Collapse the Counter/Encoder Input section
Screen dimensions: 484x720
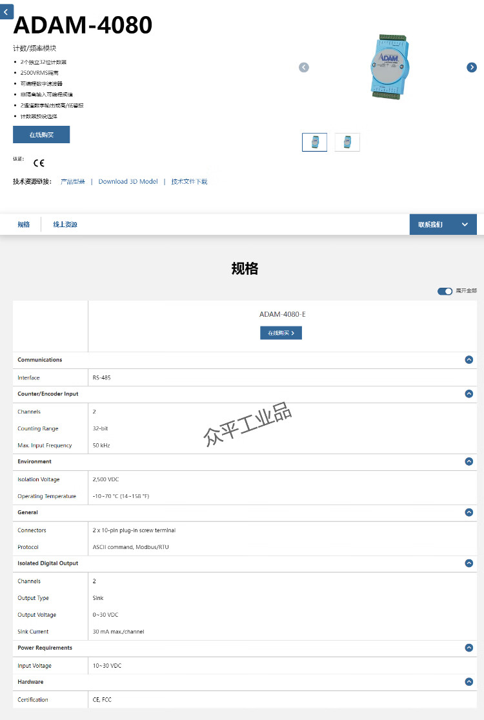(469, 394)
